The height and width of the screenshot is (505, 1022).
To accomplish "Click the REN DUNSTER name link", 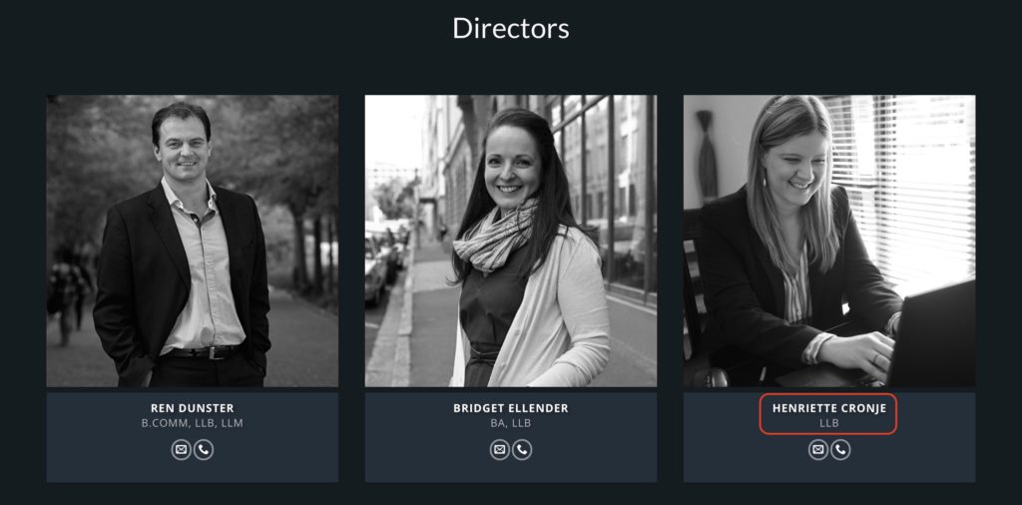I will click(x=193, y=408).
